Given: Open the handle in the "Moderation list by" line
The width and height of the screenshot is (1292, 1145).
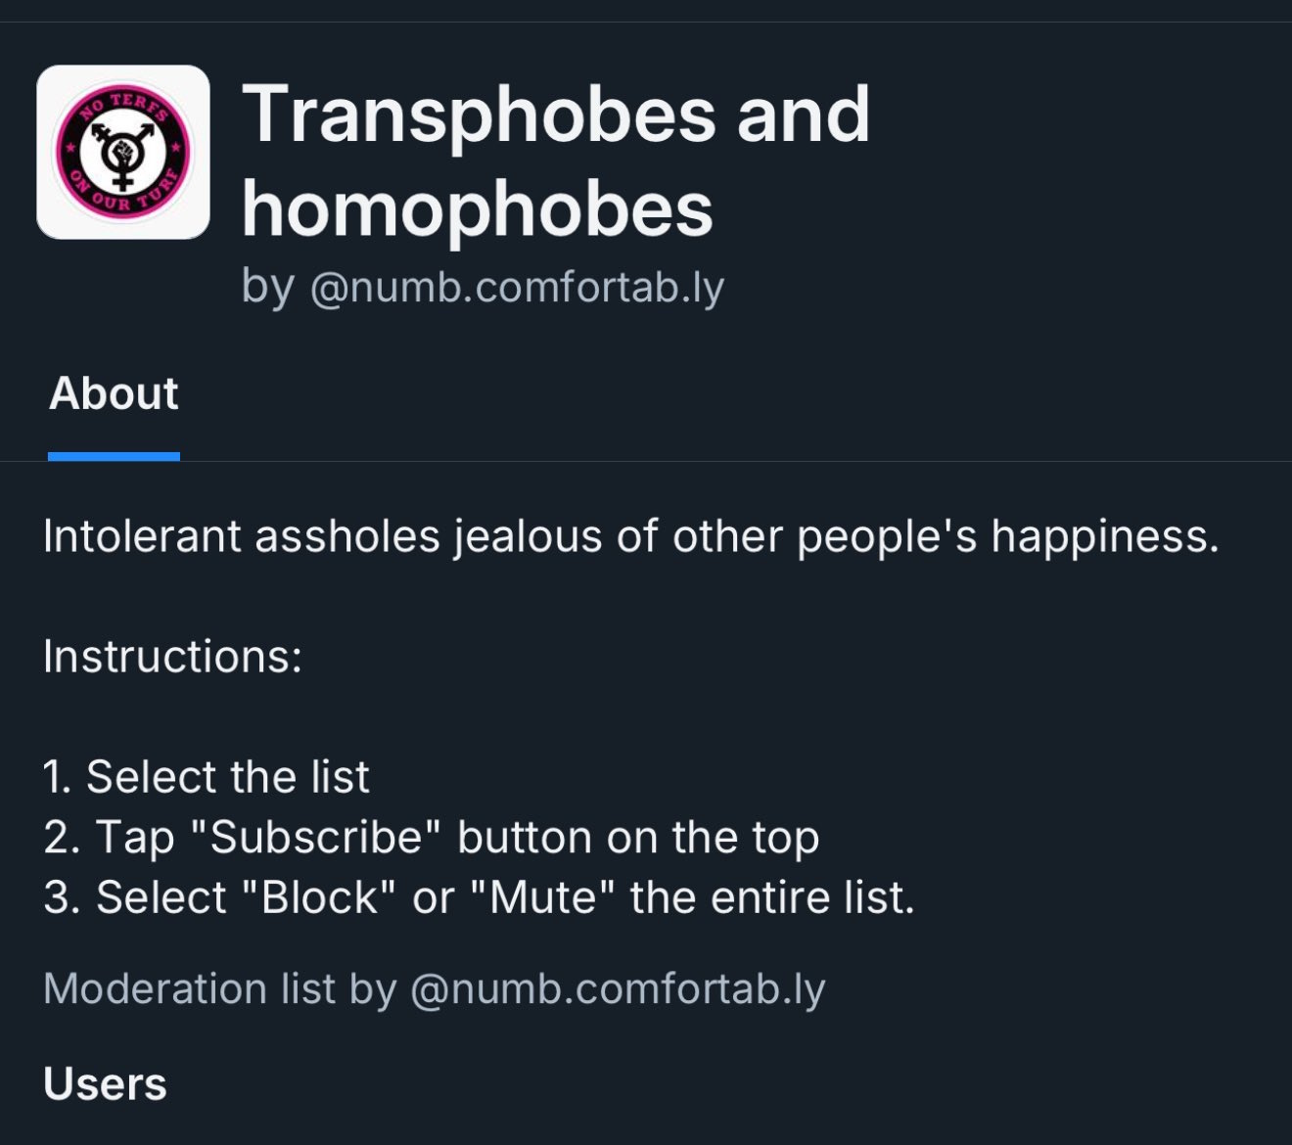Looking at the screenshot, I should (618, 988).
